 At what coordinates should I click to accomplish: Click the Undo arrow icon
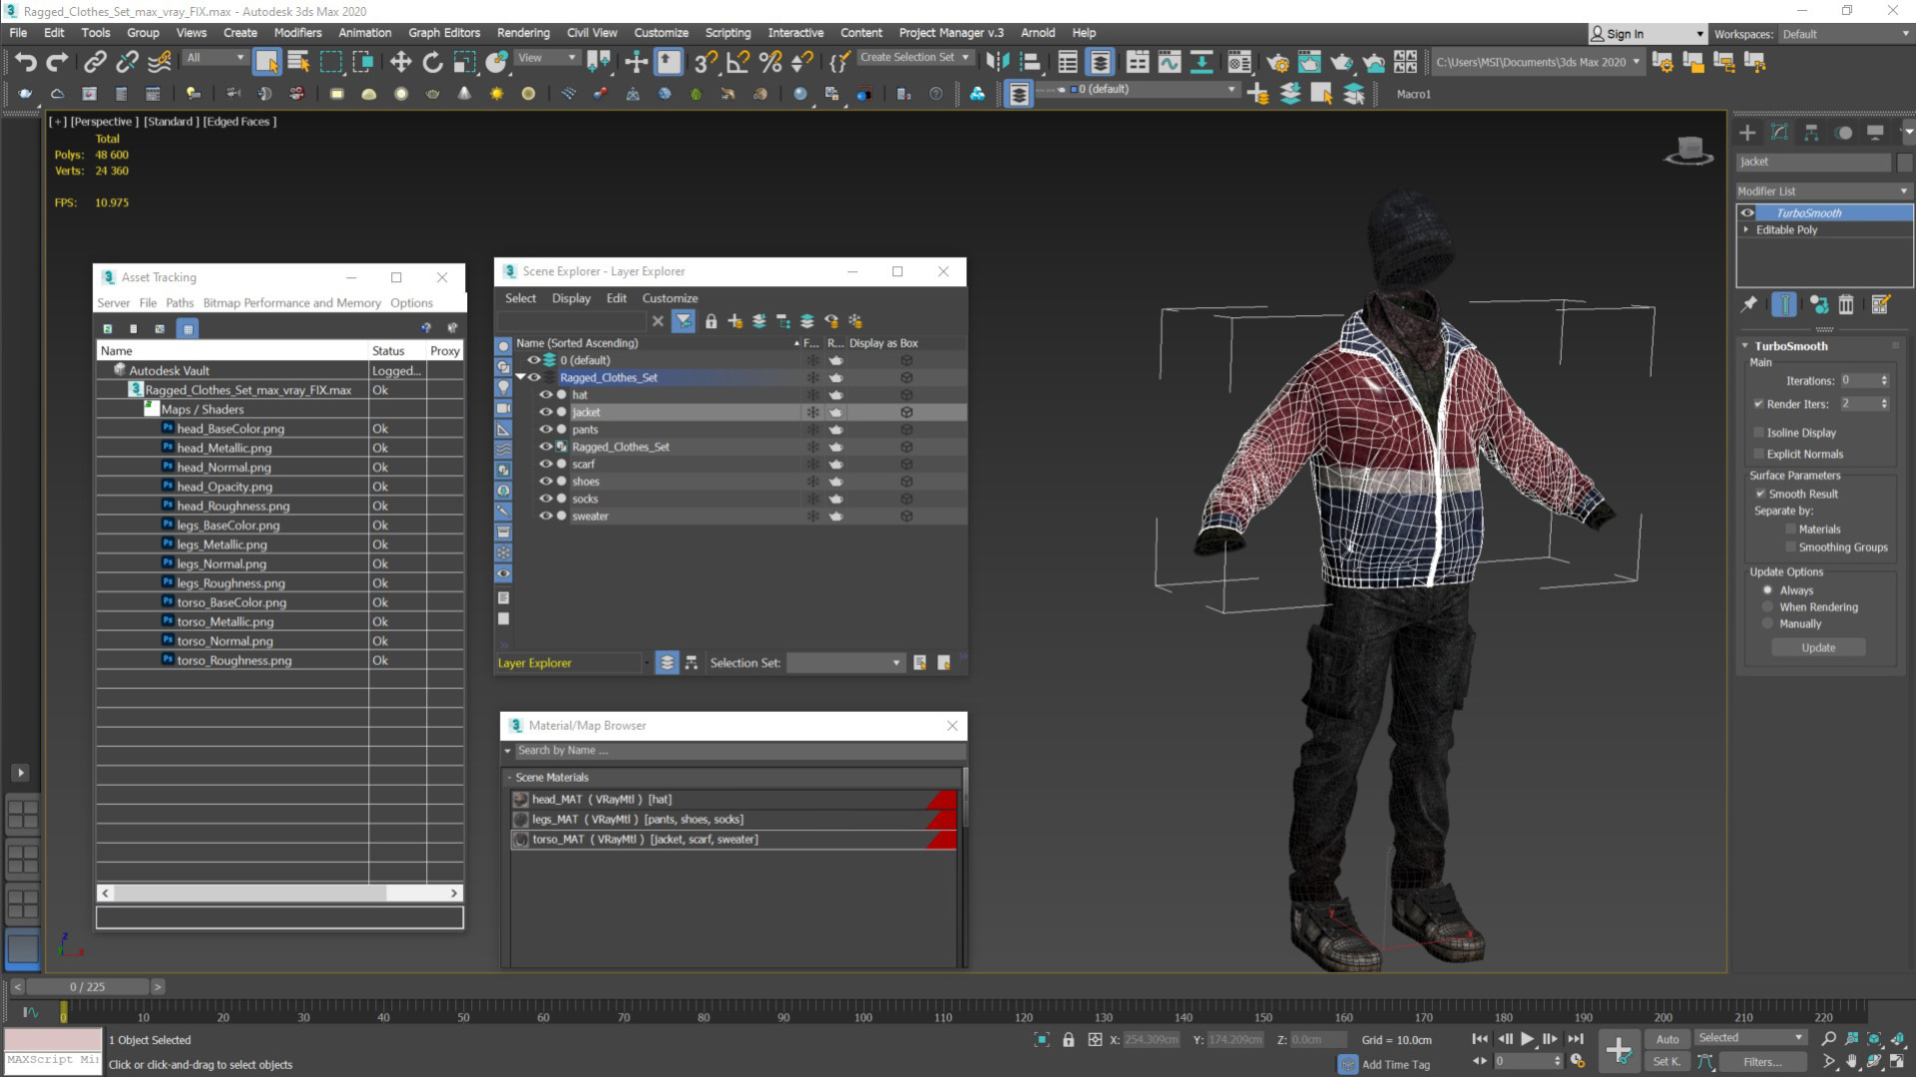tap(25, 63)
